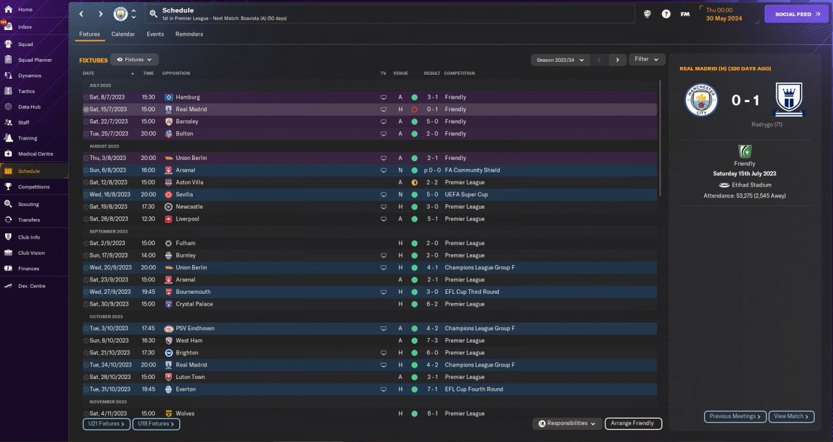The image size is (833, 442).
Task: Open the Club Vision icon
Action: (x=8, y=253)
